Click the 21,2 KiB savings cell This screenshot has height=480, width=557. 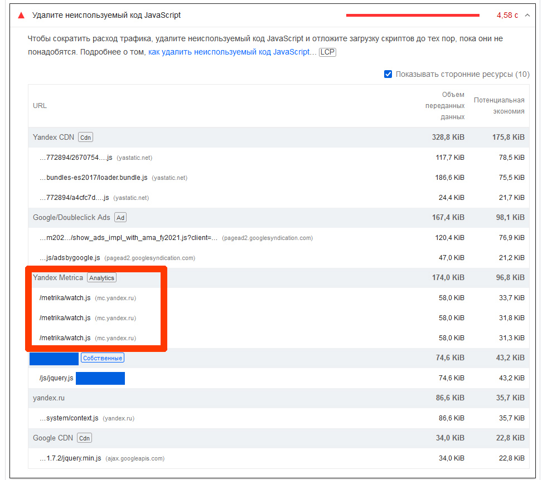[511, 258]
